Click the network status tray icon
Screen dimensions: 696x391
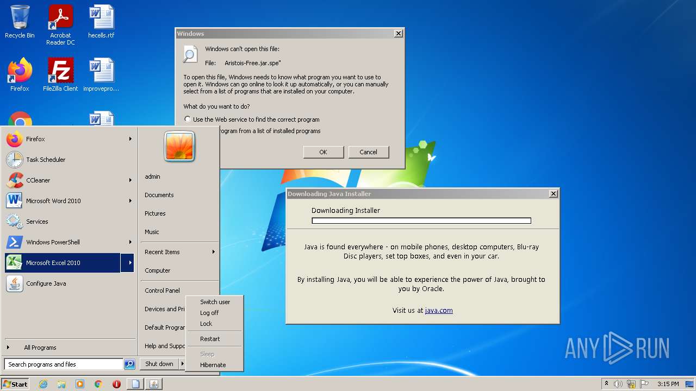631,384
